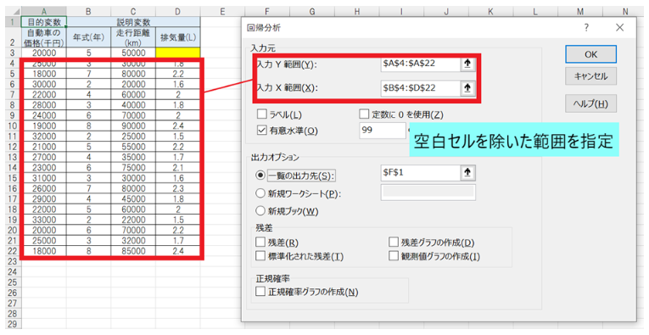Select the cell containing 35000
Screen dimensions: 649x335
(133, 157)
